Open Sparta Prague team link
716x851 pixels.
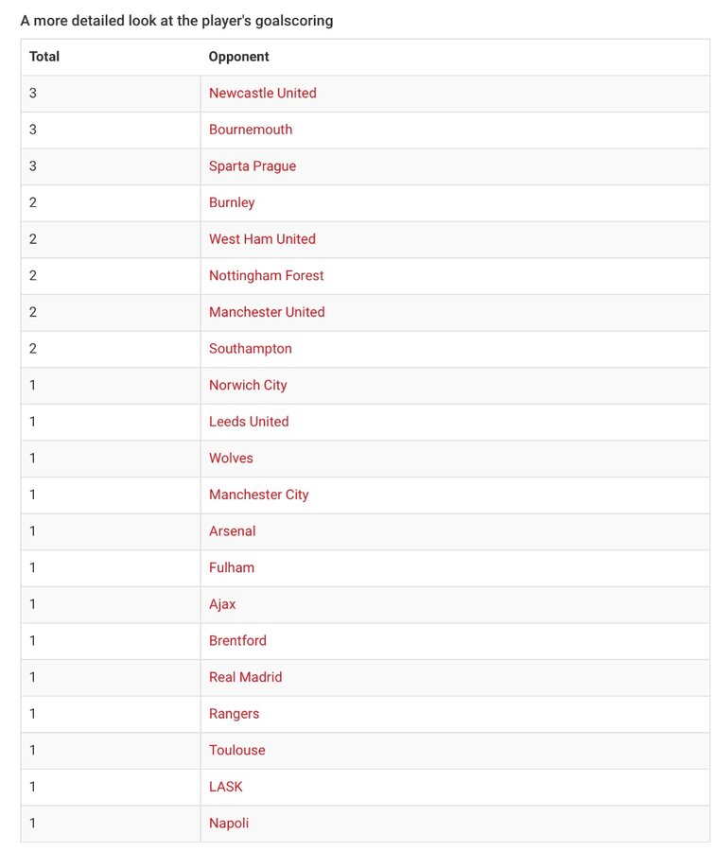coord(253,166)
